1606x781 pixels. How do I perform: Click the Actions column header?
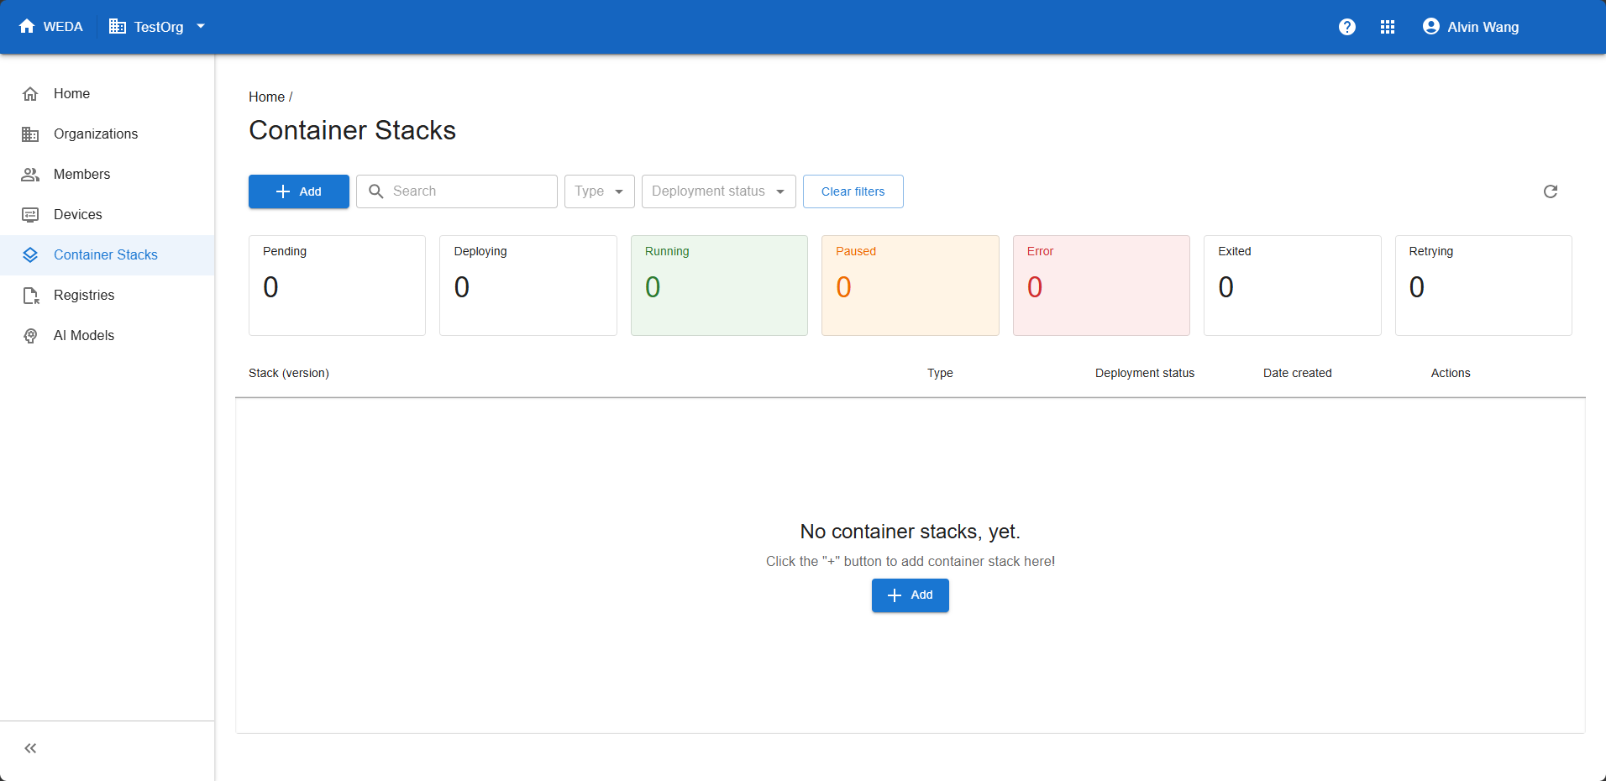click(1451, 373)
